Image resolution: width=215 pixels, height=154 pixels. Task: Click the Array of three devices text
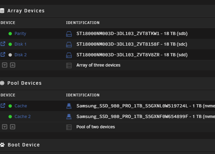98,65
